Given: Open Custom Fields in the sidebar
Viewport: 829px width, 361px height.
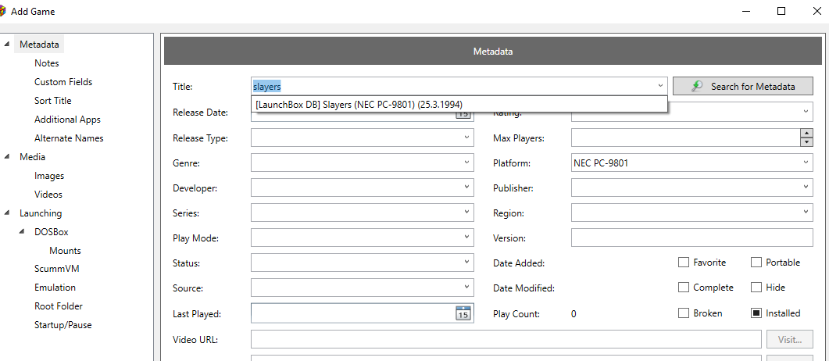Looking at the screenshot, I should [x=63, y=82].
